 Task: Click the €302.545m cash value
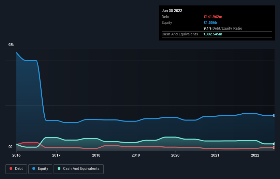(x=213, y=34)
